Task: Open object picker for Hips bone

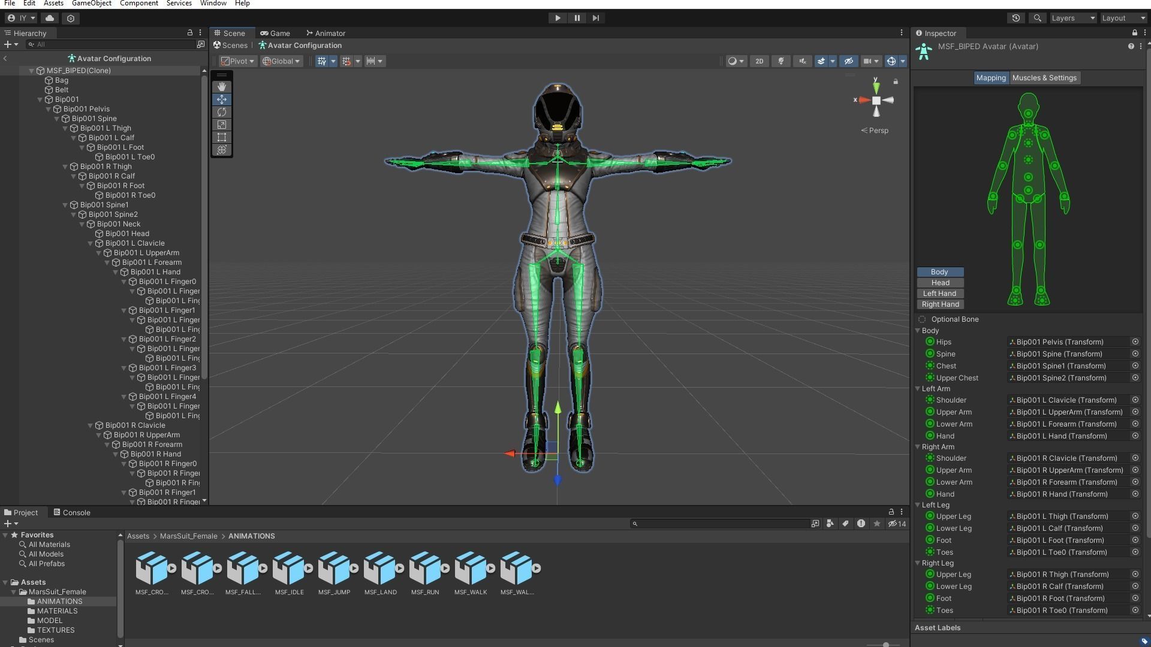Action: [x=1135, y=342]
